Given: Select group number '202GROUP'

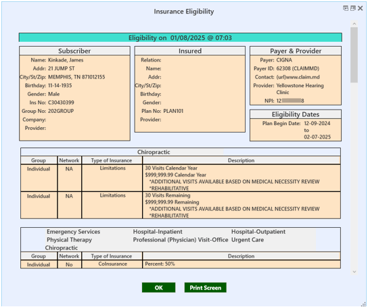Looking at the screenshot, I should tap(61, 111).
